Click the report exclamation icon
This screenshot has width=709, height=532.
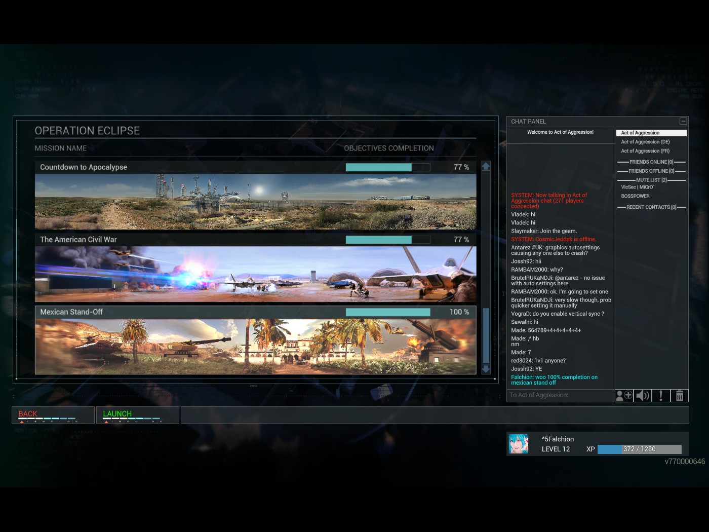(661, 396)
